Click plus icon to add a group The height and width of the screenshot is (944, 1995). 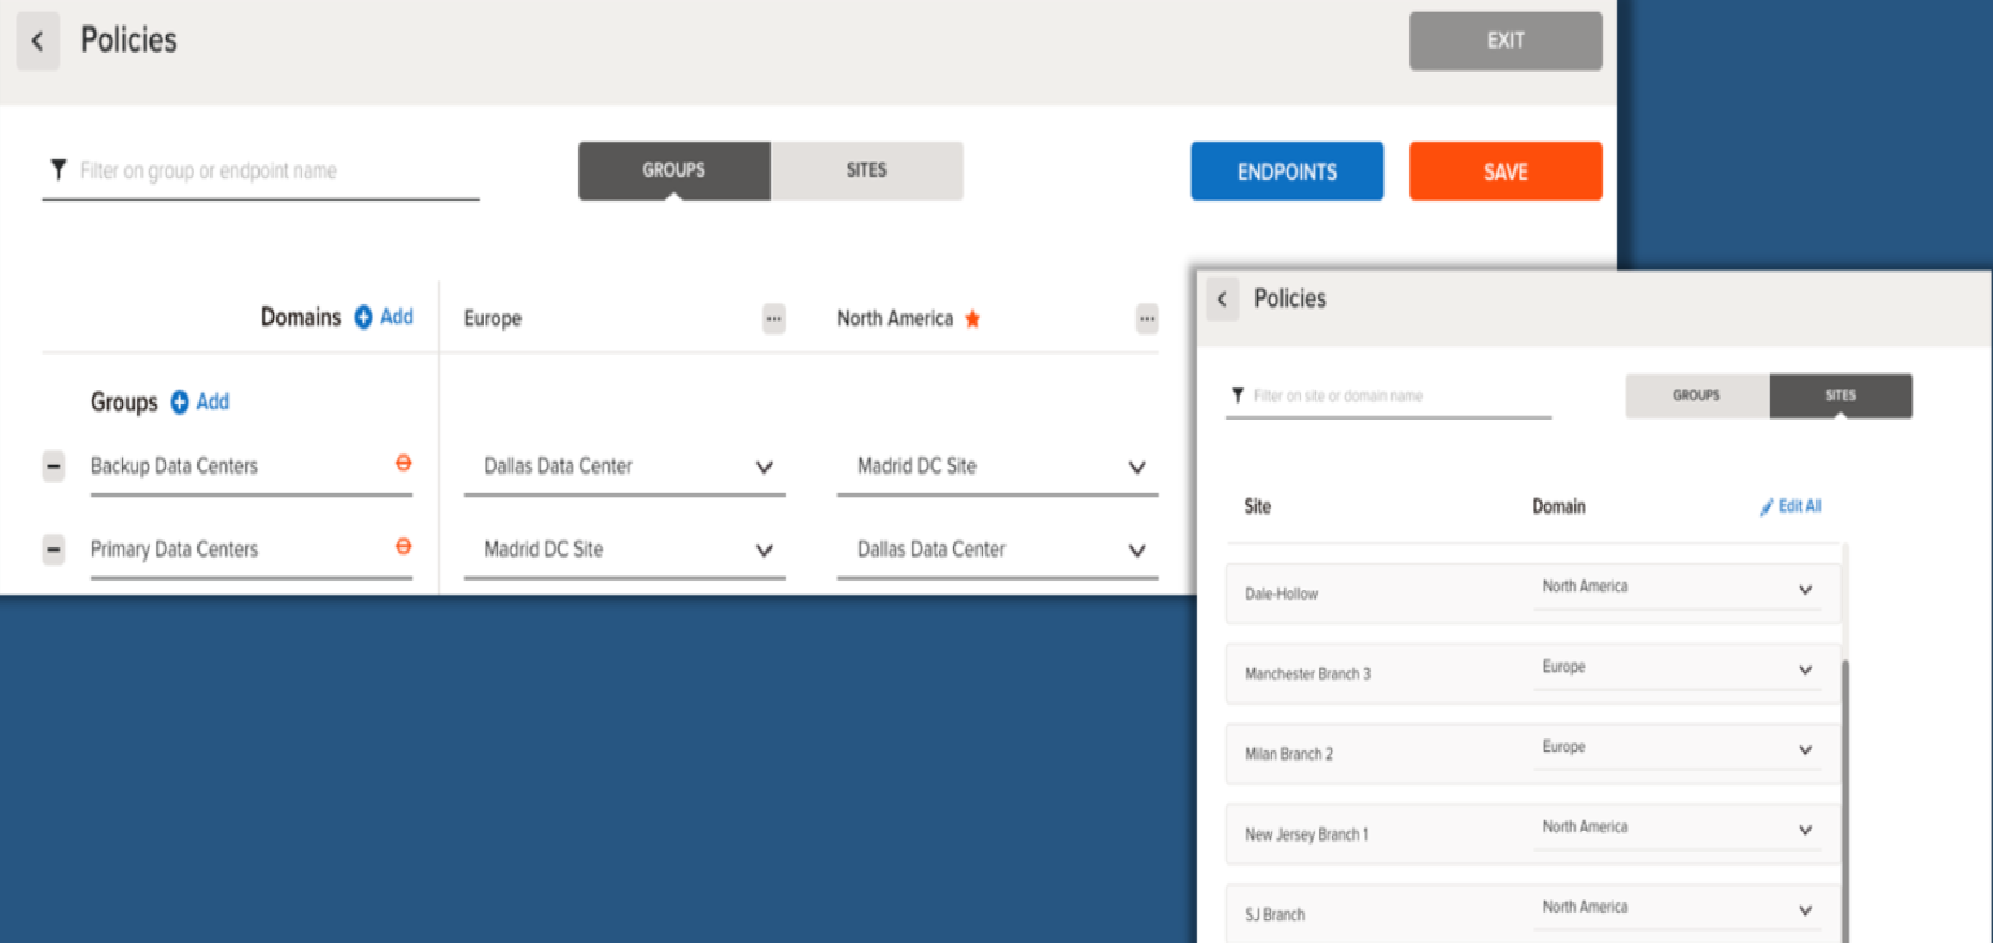179,402
